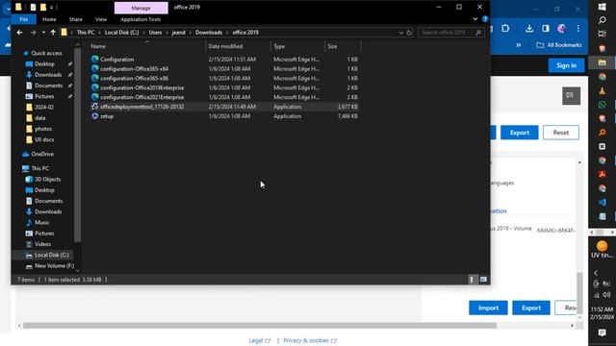Click upper Export button in browser
The height and width of the screenshot is (346, 616).
tap(520, 133)
